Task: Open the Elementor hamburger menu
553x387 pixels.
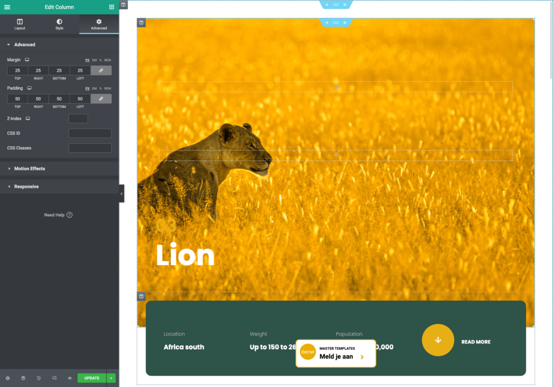Action: [x=7, y=7]
